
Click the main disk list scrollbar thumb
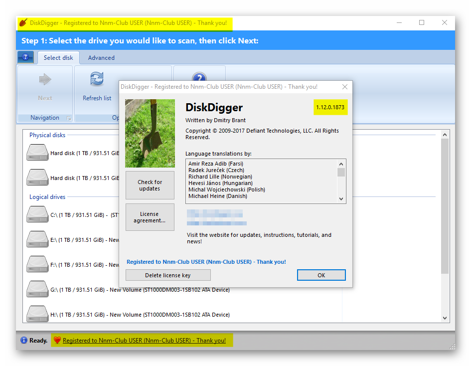445,206
